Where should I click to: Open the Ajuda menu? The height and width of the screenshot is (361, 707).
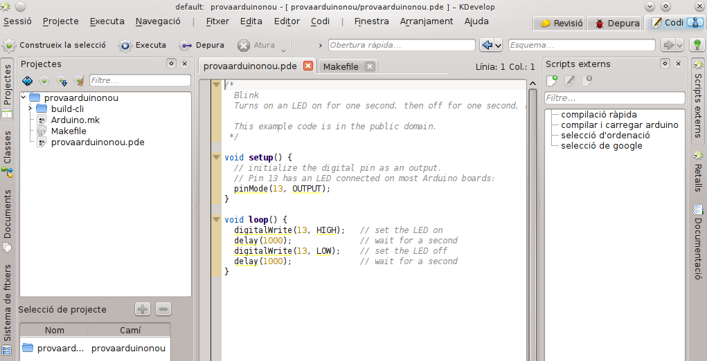(x=476, y=21)
